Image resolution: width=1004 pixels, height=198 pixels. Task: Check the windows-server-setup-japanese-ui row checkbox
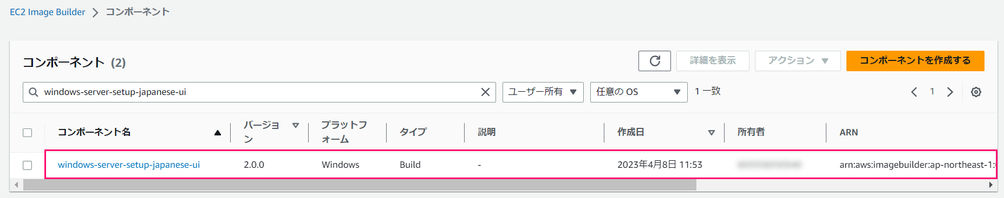(x=28, y=165)
